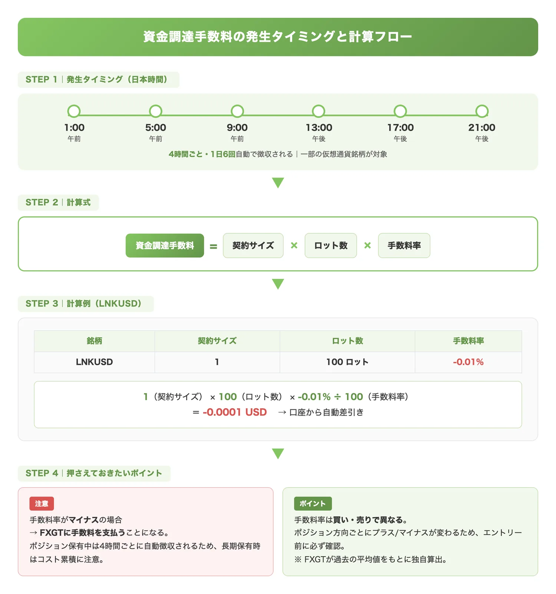This screenshot has width=556, height=594.
Task: Click the -0.01% table cell
Action: [x=469, y=362]
